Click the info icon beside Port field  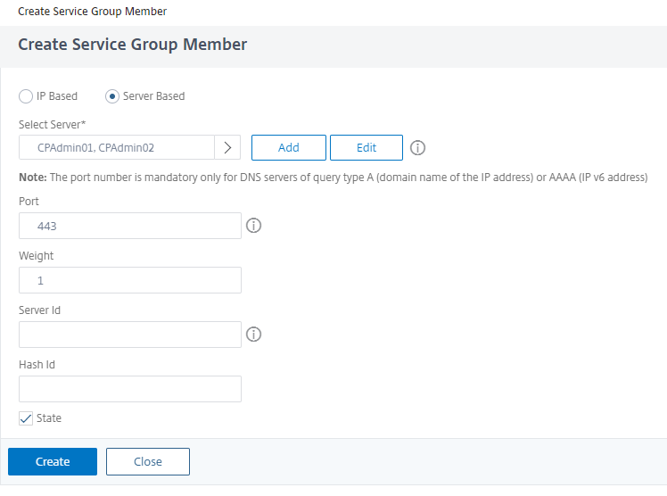[x=253, y=227]
